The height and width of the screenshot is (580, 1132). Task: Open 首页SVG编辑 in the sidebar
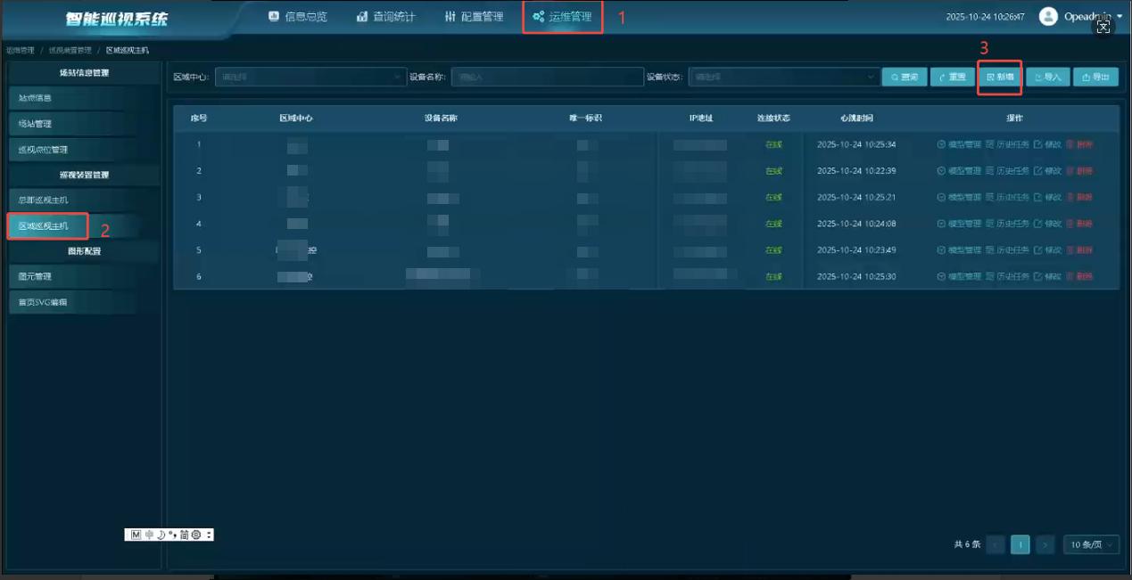click(43, 302)
